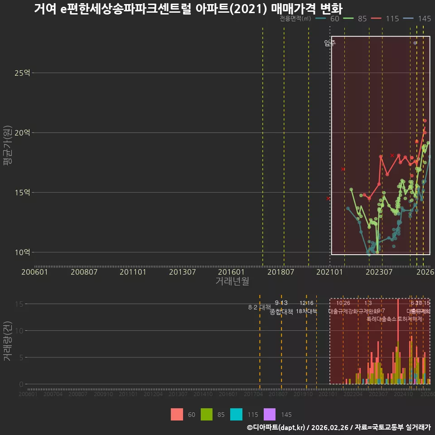Image resolution: width=435 pixels, height=435 pixels.
Task: Click the green 85 swatch in bottom legend
Action: click(207, 415)
